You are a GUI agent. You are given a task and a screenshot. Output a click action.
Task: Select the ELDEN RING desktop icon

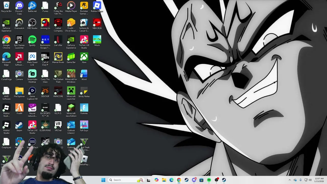coord(45,126)
